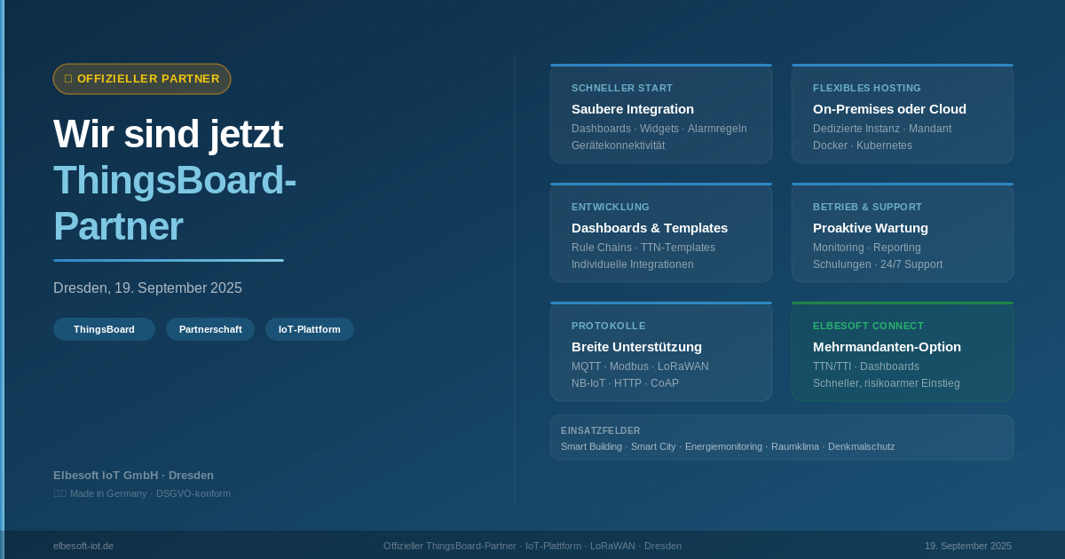The width and height of the screenshot is (1065, 559).
Task: Click 'TTN/TTI · Dashboards' line
Action: [x=866, y=366]
